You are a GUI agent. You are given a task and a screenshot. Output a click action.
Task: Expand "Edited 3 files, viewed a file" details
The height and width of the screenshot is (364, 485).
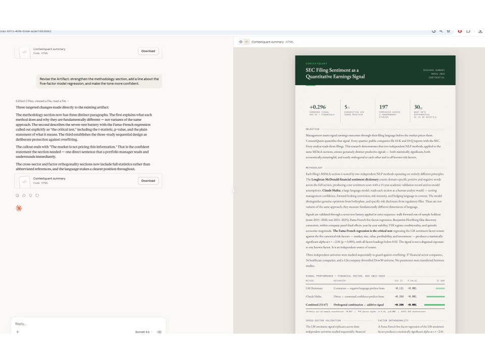tap(42, 101)
